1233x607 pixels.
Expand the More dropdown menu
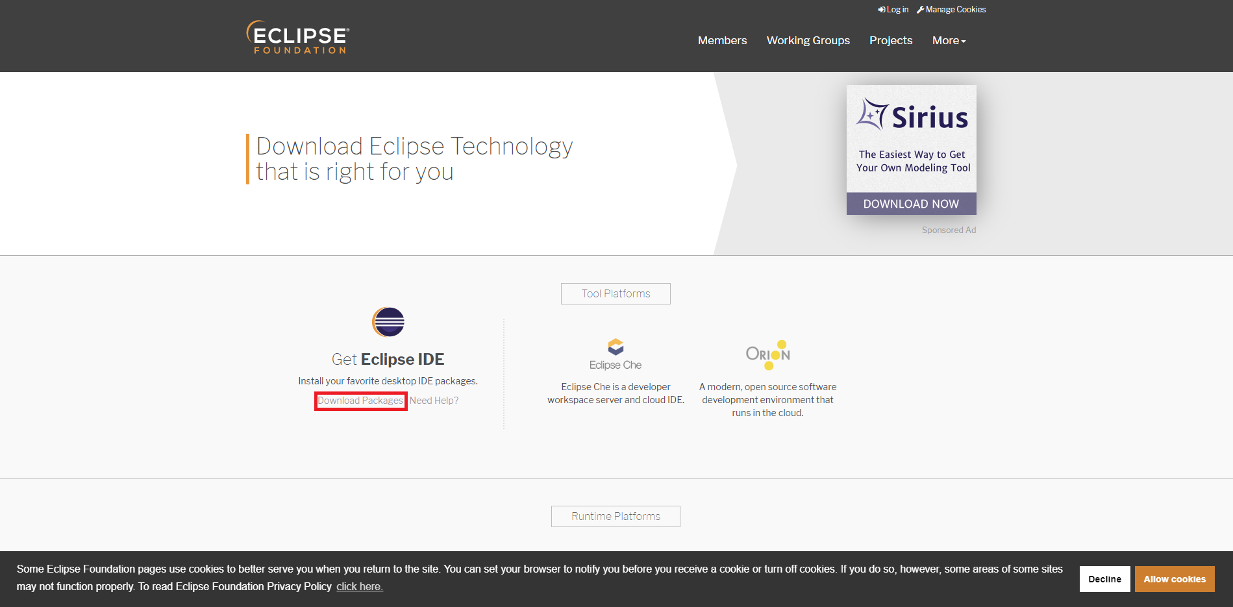coord(949,40)
